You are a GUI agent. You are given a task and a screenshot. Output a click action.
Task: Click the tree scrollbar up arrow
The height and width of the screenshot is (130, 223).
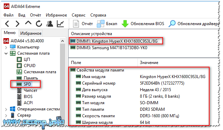(x=62, y=41)
